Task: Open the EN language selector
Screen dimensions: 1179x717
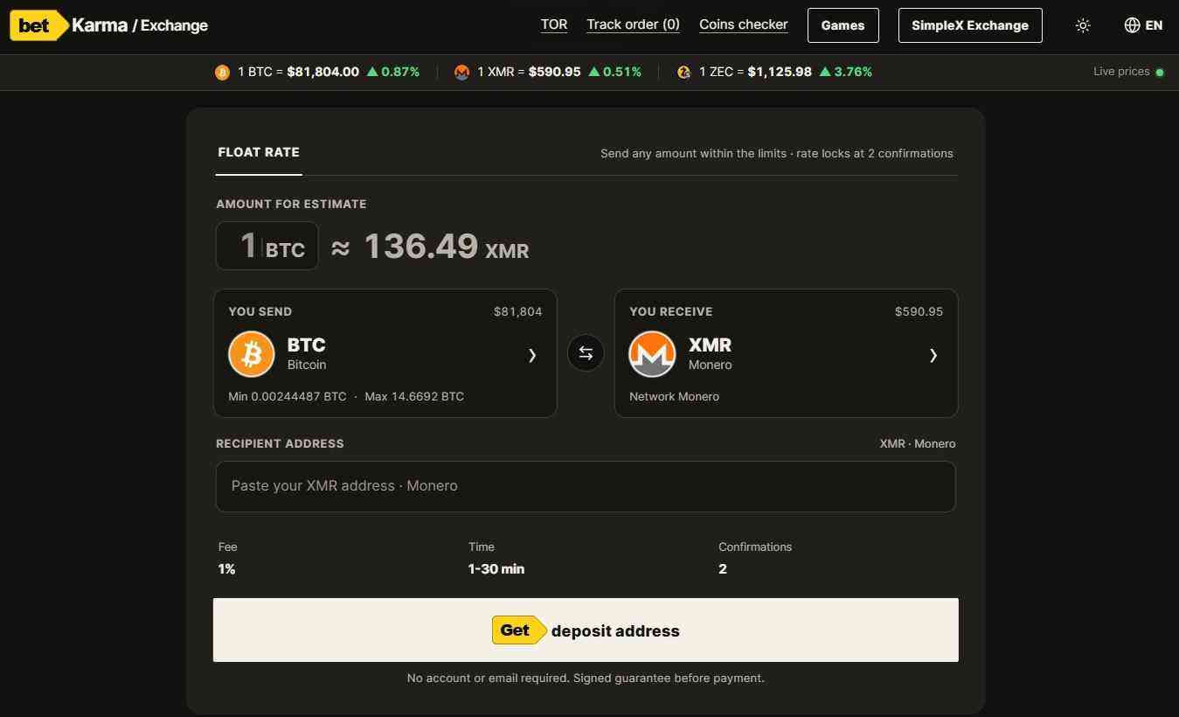Action: point(1143,25)
